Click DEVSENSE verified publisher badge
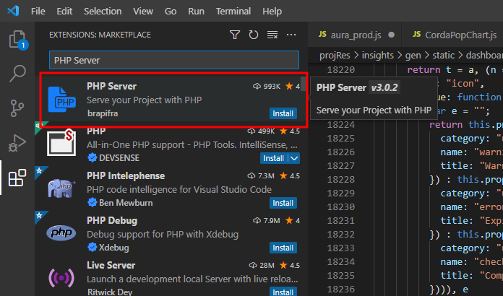 pos(92,157)
